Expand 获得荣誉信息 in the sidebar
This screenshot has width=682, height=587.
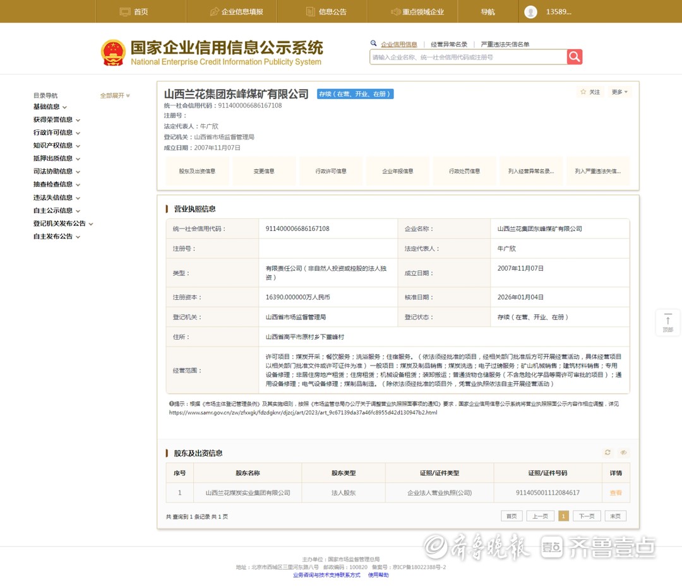(x=57, y=119)
